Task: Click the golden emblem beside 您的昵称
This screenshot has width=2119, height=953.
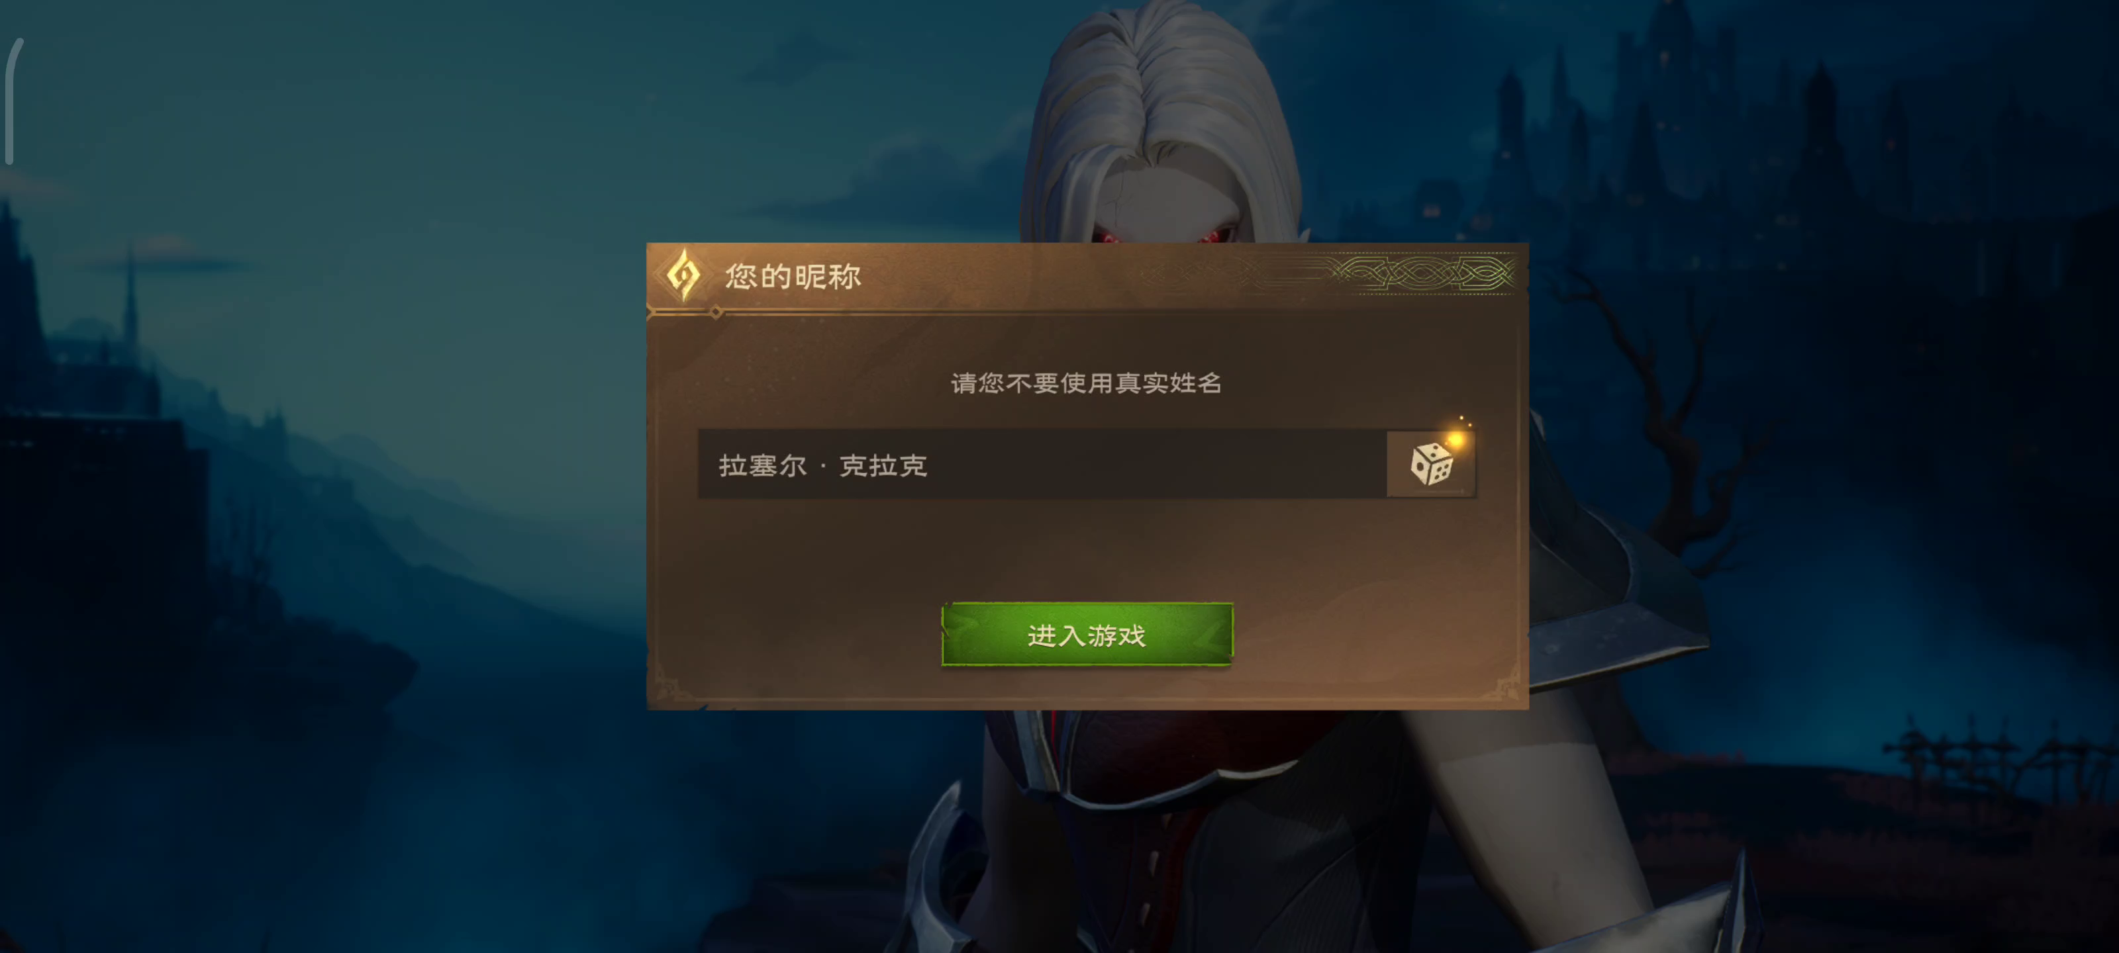Action: click(683, 275)
